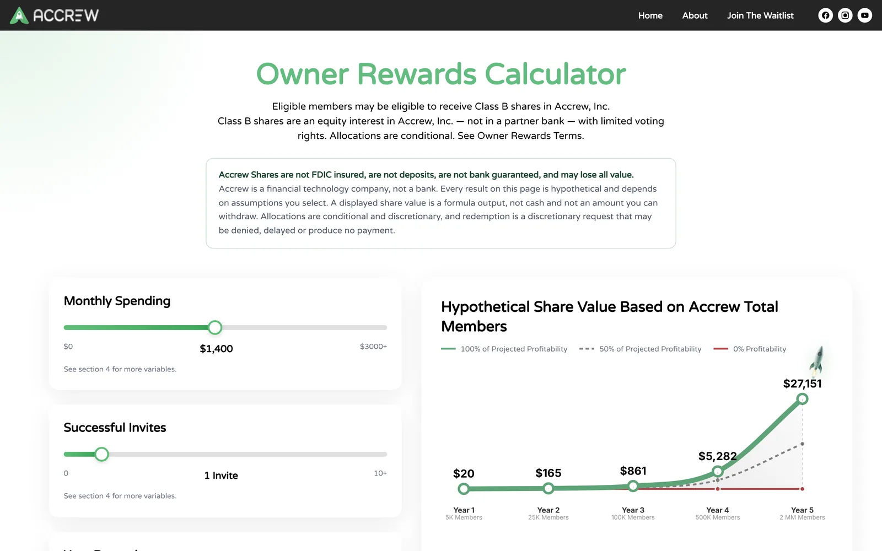This screenshot has height=551, width=882.
Task: Click the 1 Invite value text
Action: 221,476
